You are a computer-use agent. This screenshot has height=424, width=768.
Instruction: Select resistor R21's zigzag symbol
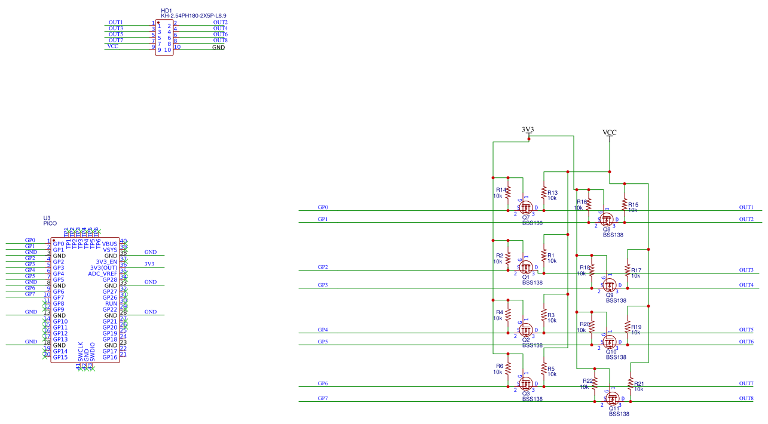(x=631, y=383)
